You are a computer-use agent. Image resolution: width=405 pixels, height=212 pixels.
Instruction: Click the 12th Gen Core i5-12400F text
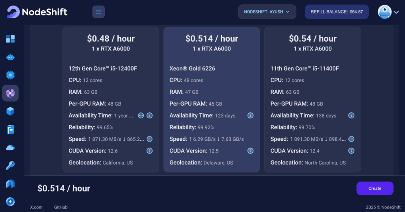point(103,69)
